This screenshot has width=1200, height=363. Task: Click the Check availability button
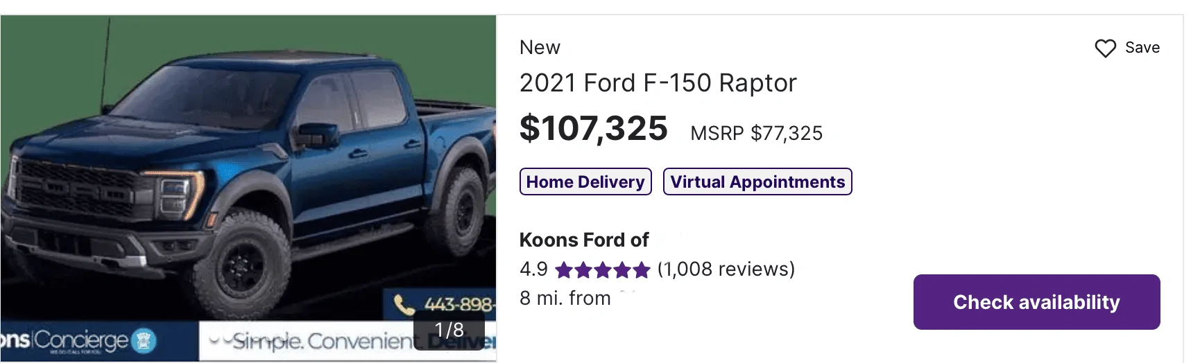point(1036,302)
